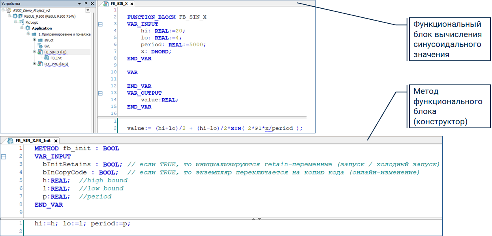Image resolution: width=492 pixels, height=236 pixels.
Task: Click the FB_SIN_X function block tree icon
Action: point(40,52)
